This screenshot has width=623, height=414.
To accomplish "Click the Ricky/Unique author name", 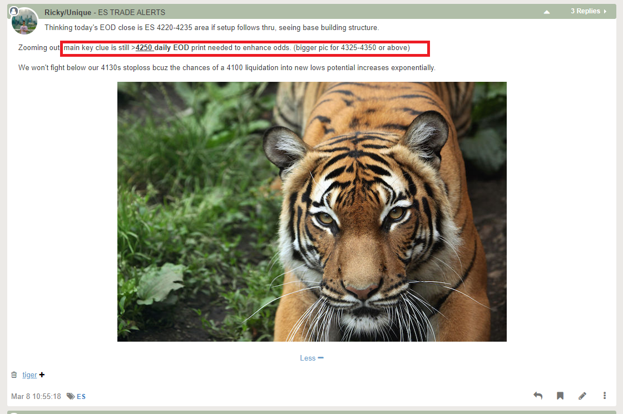I will click(x=67, y=12).
